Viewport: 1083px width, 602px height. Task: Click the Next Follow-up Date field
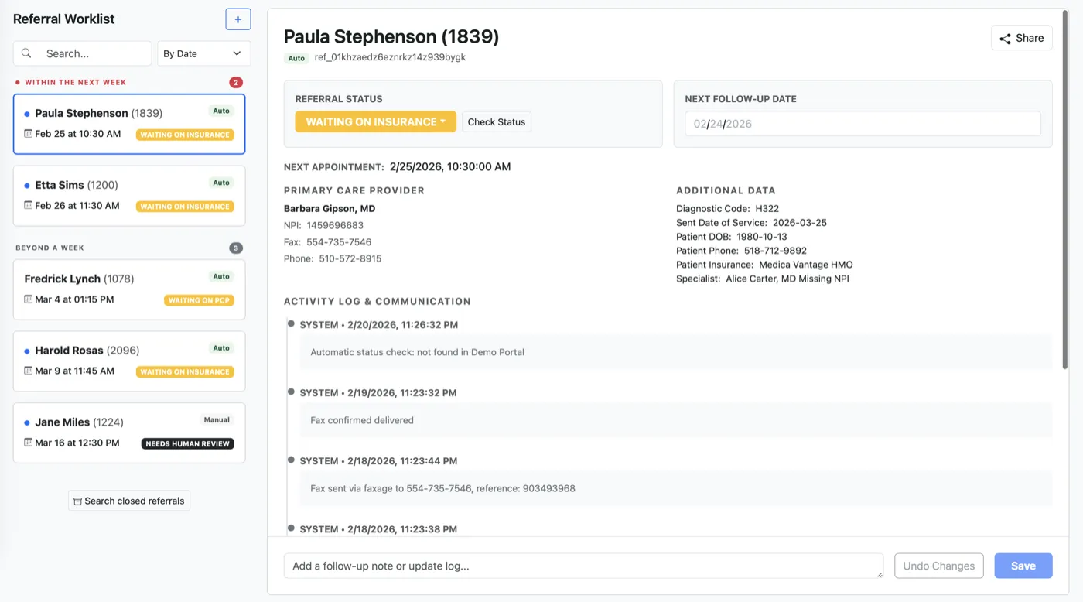coord(861,123)
